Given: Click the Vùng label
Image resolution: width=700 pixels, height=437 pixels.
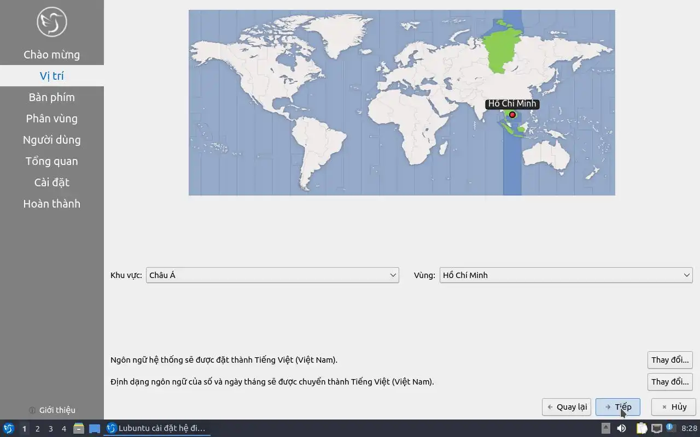Looking at the screenshot, I should [x=424, y=275].
